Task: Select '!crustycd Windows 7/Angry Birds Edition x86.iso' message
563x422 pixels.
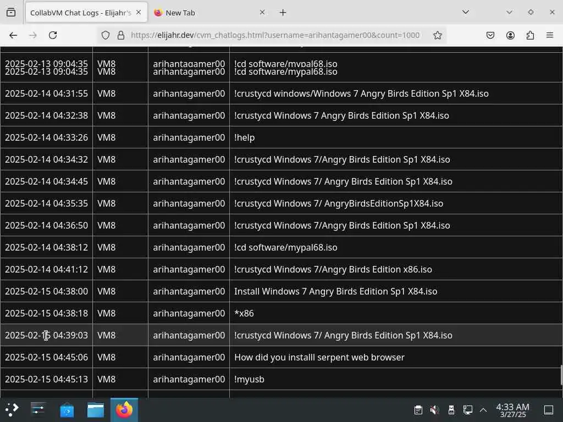Action: [x=333, y=269]
